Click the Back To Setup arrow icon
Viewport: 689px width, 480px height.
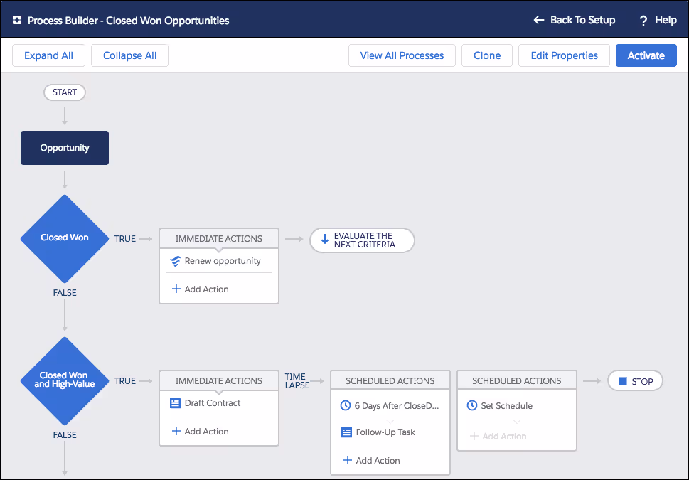tap(539, 20)
